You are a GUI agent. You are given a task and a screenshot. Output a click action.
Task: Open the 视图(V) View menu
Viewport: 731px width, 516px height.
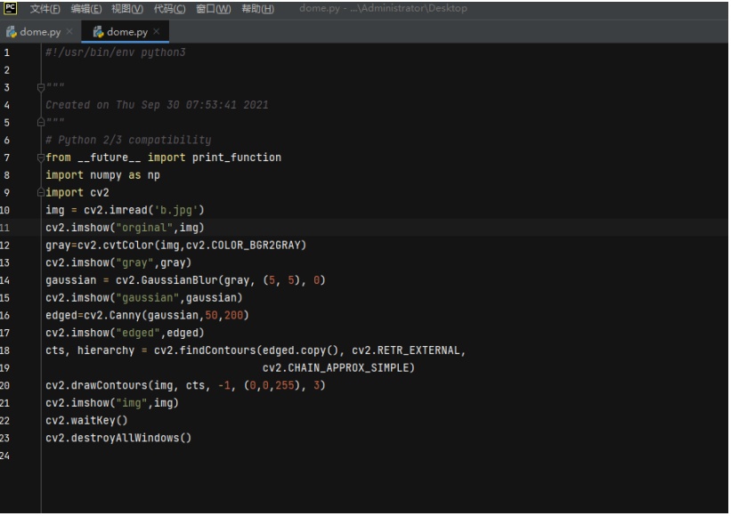coord(128,9)
